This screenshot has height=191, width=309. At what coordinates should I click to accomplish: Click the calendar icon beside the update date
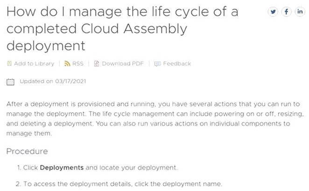[11, 82]
